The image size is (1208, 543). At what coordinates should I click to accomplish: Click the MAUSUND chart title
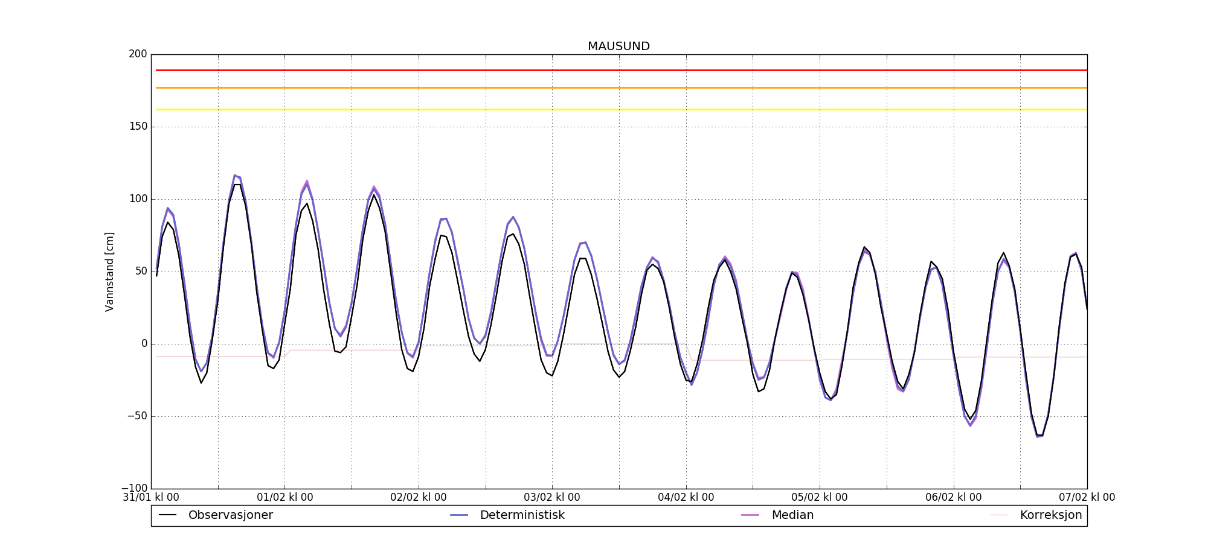click(x=618, y=46)
